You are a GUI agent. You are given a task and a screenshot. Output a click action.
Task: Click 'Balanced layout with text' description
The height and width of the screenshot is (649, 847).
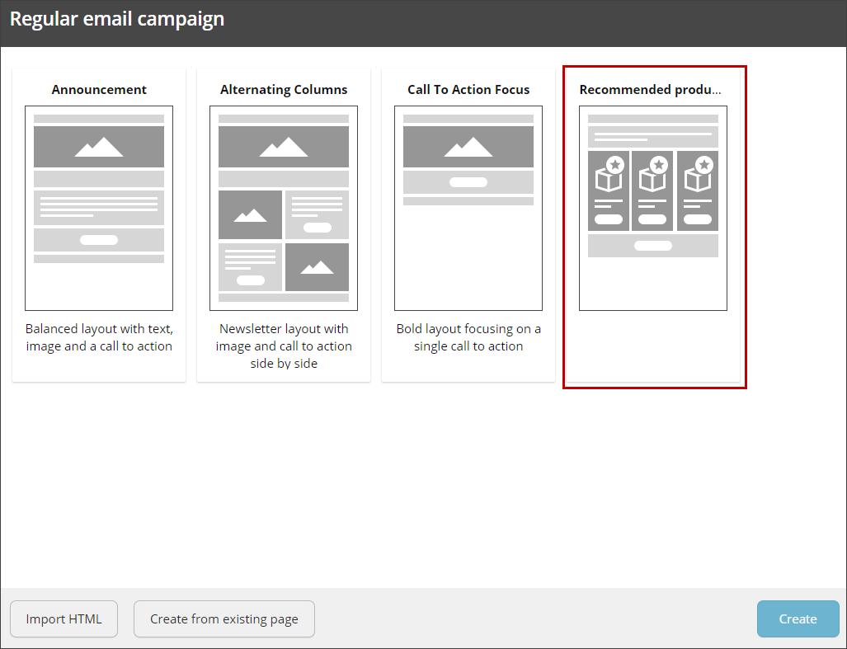(99, 337)
